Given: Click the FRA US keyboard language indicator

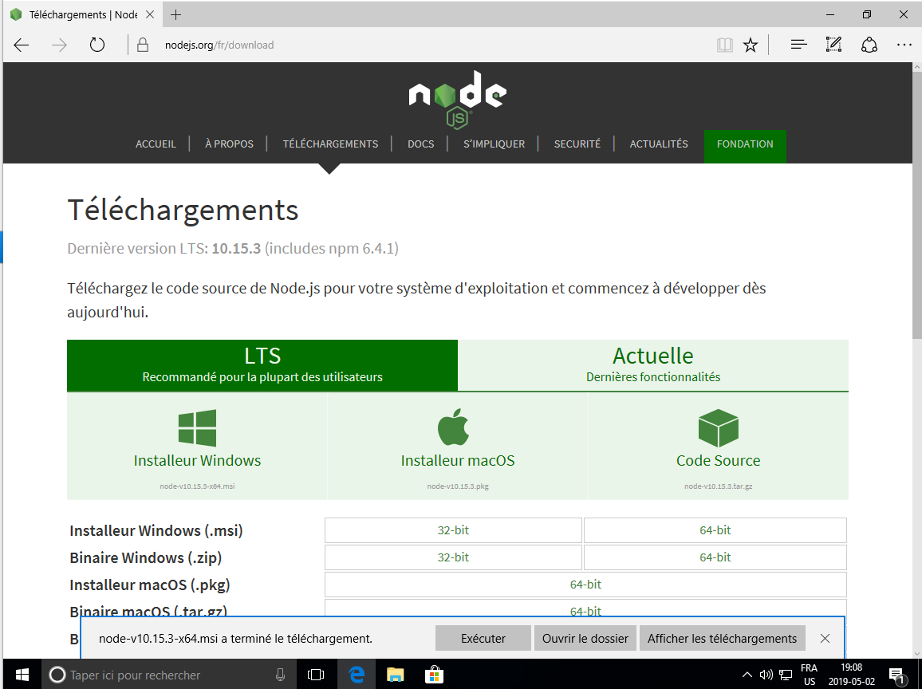Looking at the screenshot, I should click(x=809, y=675).
